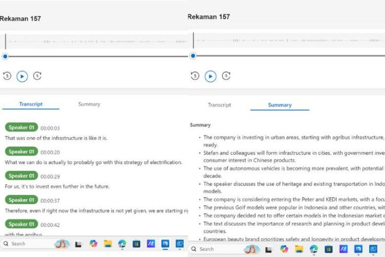The height and width of the screenshot is (257, 385).
Task: Open Copilot from the Transcript view taskbar
Action: 93,244
